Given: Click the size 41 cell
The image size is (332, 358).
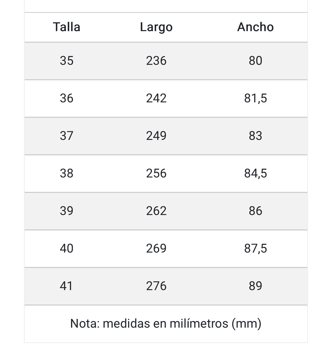Looking at the screenshot, I should coord(67,286).
